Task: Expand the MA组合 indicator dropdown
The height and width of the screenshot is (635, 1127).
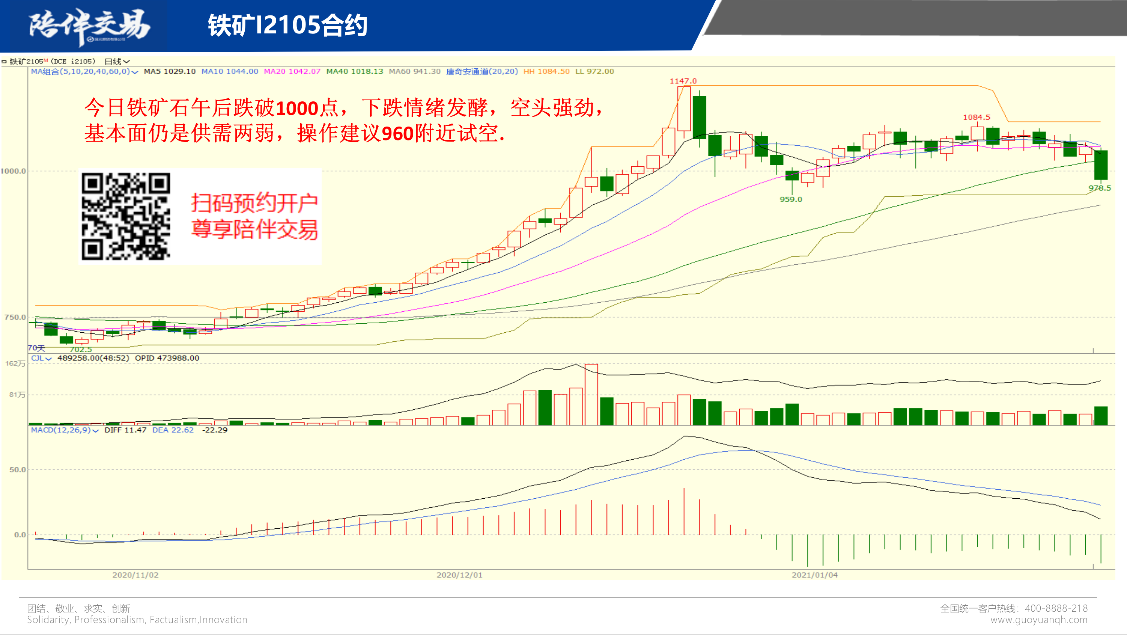Action: coord(134,72)
